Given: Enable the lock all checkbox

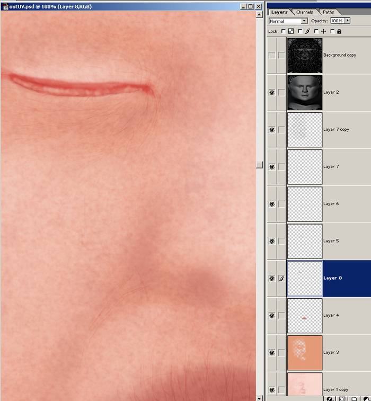Looking at the screenshot, I should tap(332, 31).
